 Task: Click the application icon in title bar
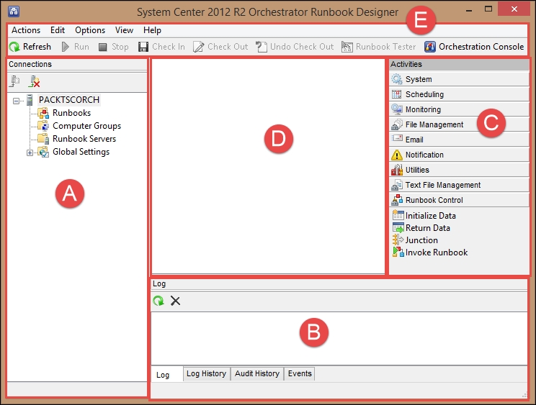coord(14,12)
